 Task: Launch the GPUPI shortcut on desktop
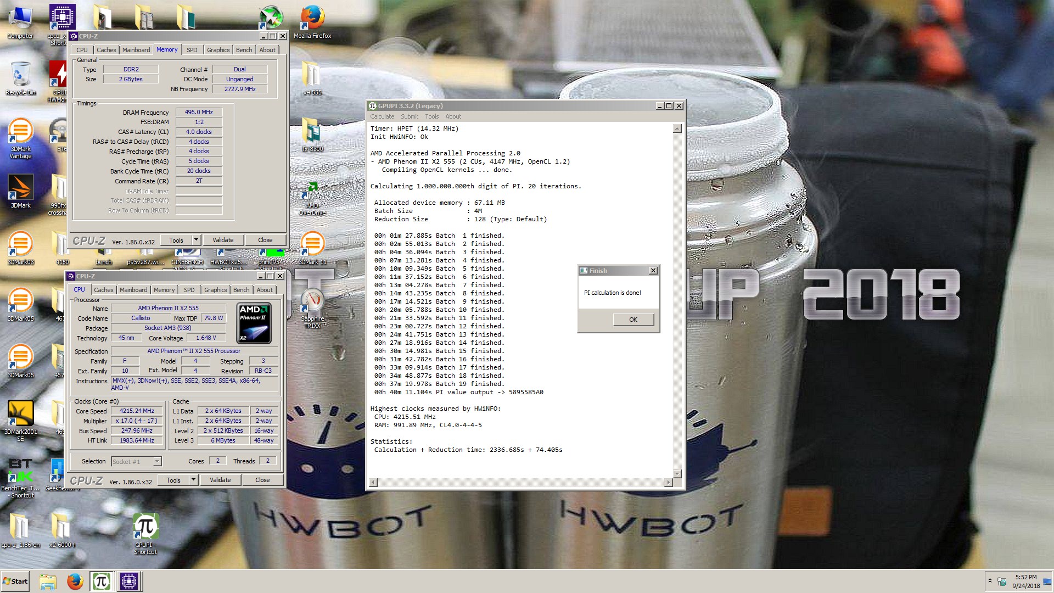(145, 534)
